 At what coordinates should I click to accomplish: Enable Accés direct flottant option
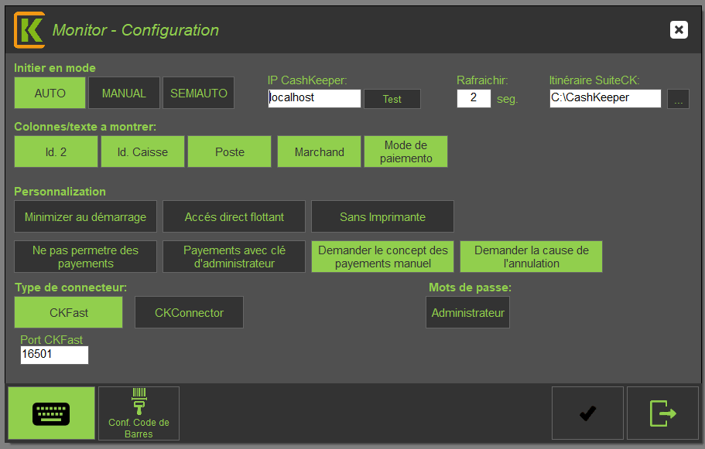tap(234, 216)
